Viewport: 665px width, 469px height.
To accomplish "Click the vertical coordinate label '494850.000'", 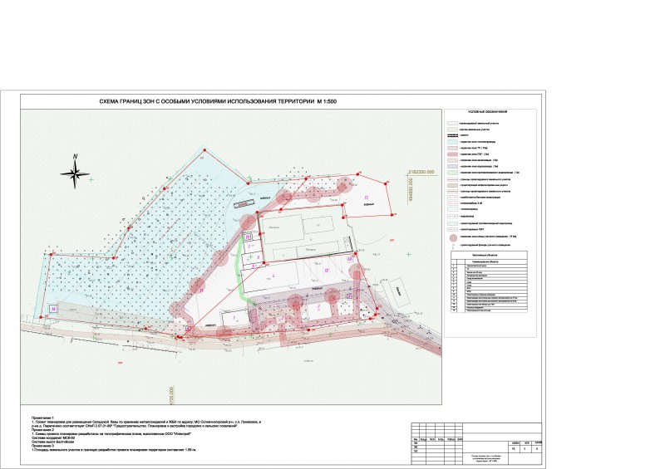I will 410,190.
